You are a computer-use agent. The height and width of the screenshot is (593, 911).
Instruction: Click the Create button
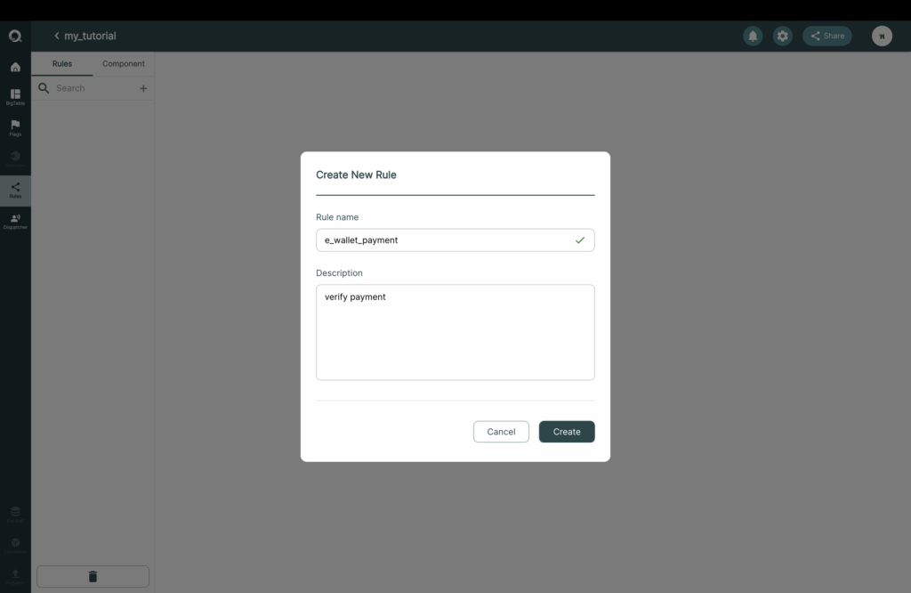[x=567, y=431]
